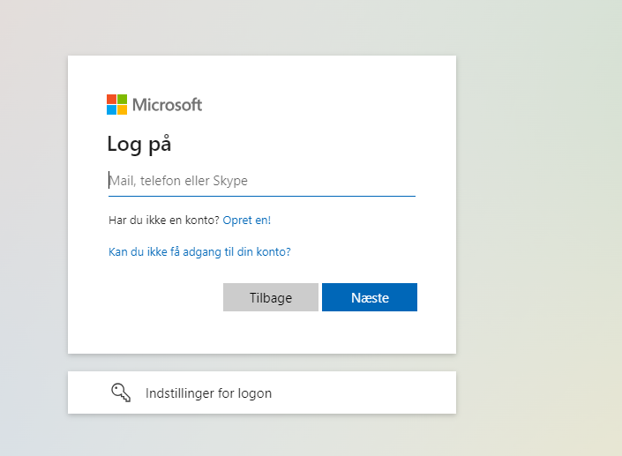Open the 'Opret en!' account creation link

(x=247, y=221)
